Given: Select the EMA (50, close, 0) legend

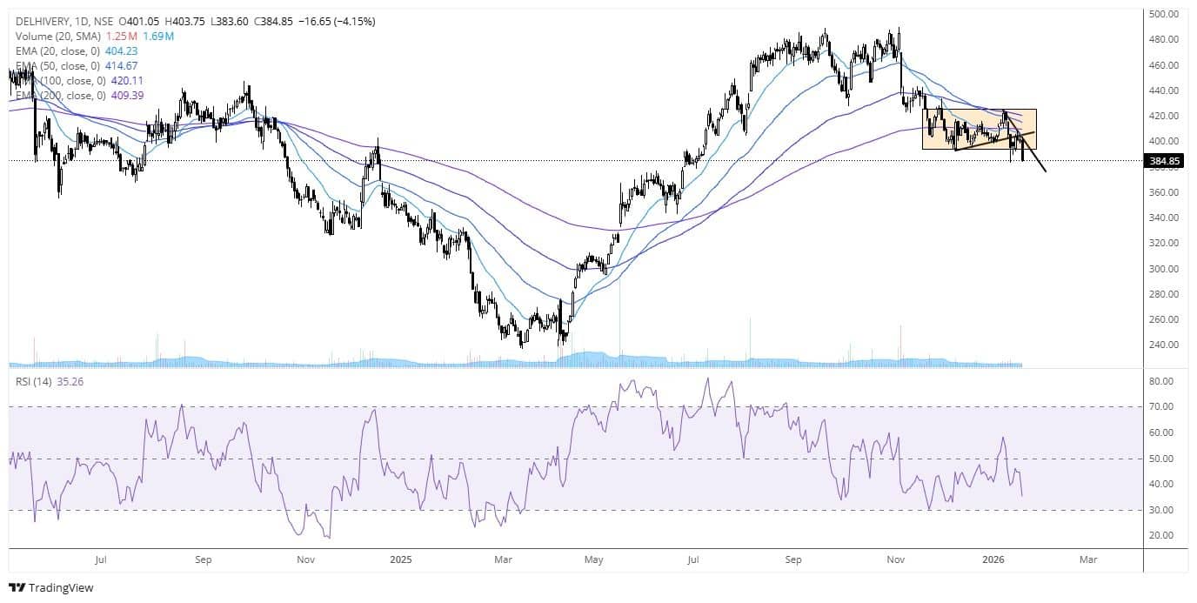Looking at the screenshot, I should tap(58, 65).
